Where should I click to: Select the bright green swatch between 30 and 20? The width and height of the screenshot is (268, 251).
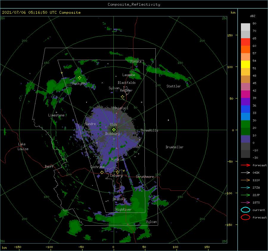point(245,124)
